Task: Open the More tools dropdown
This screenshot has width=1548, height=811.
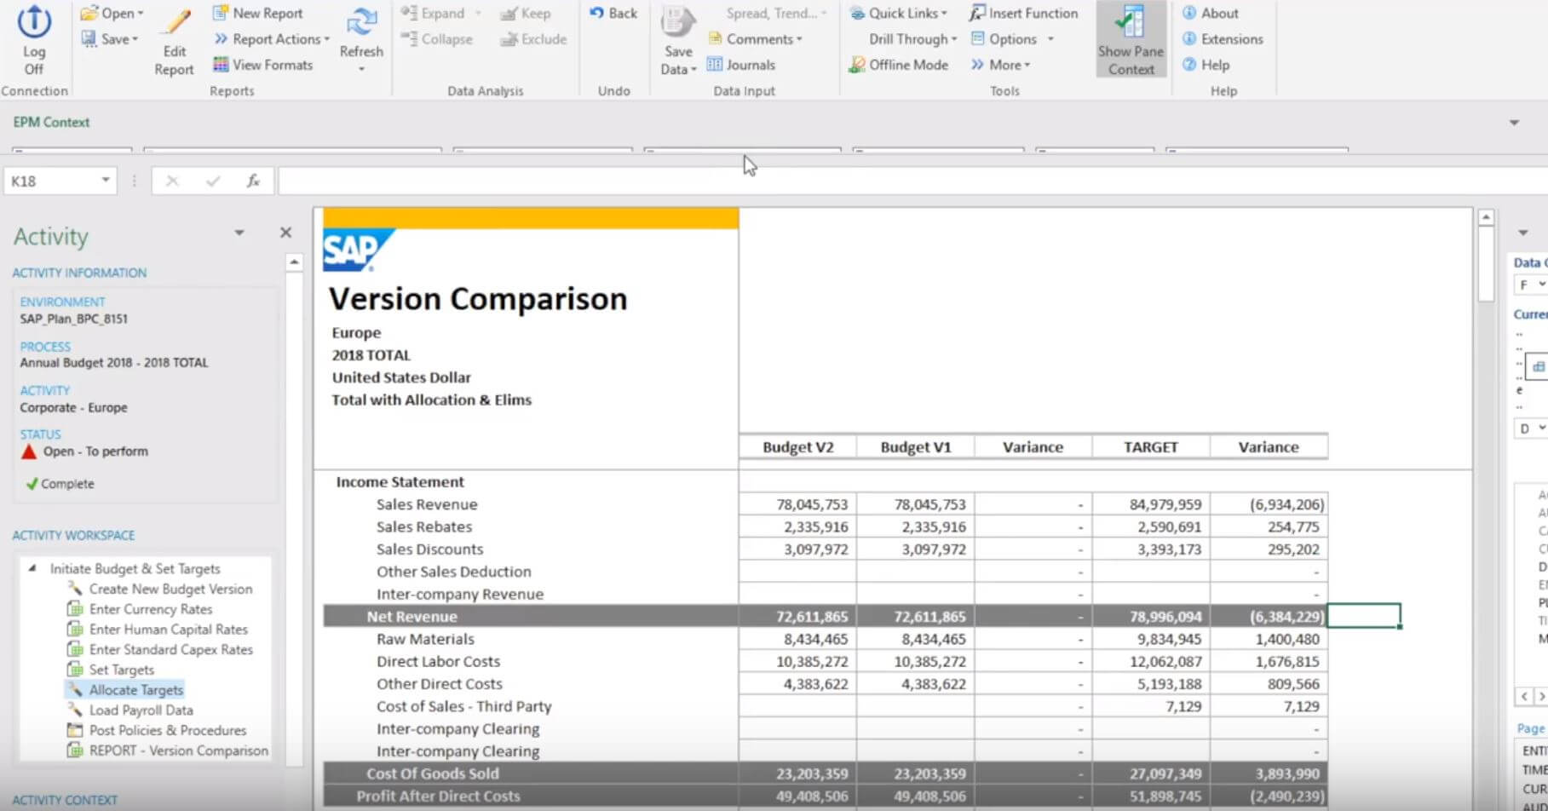Action: tap(1000, 65)
